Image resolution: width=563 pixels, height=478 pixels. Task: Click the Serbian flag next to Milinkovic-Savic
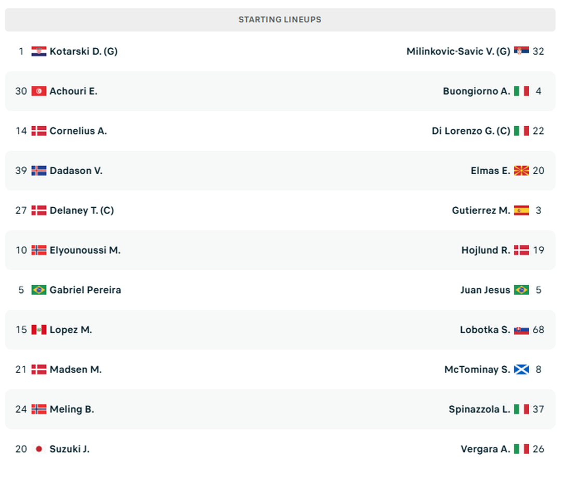click(x=521, y=51)
